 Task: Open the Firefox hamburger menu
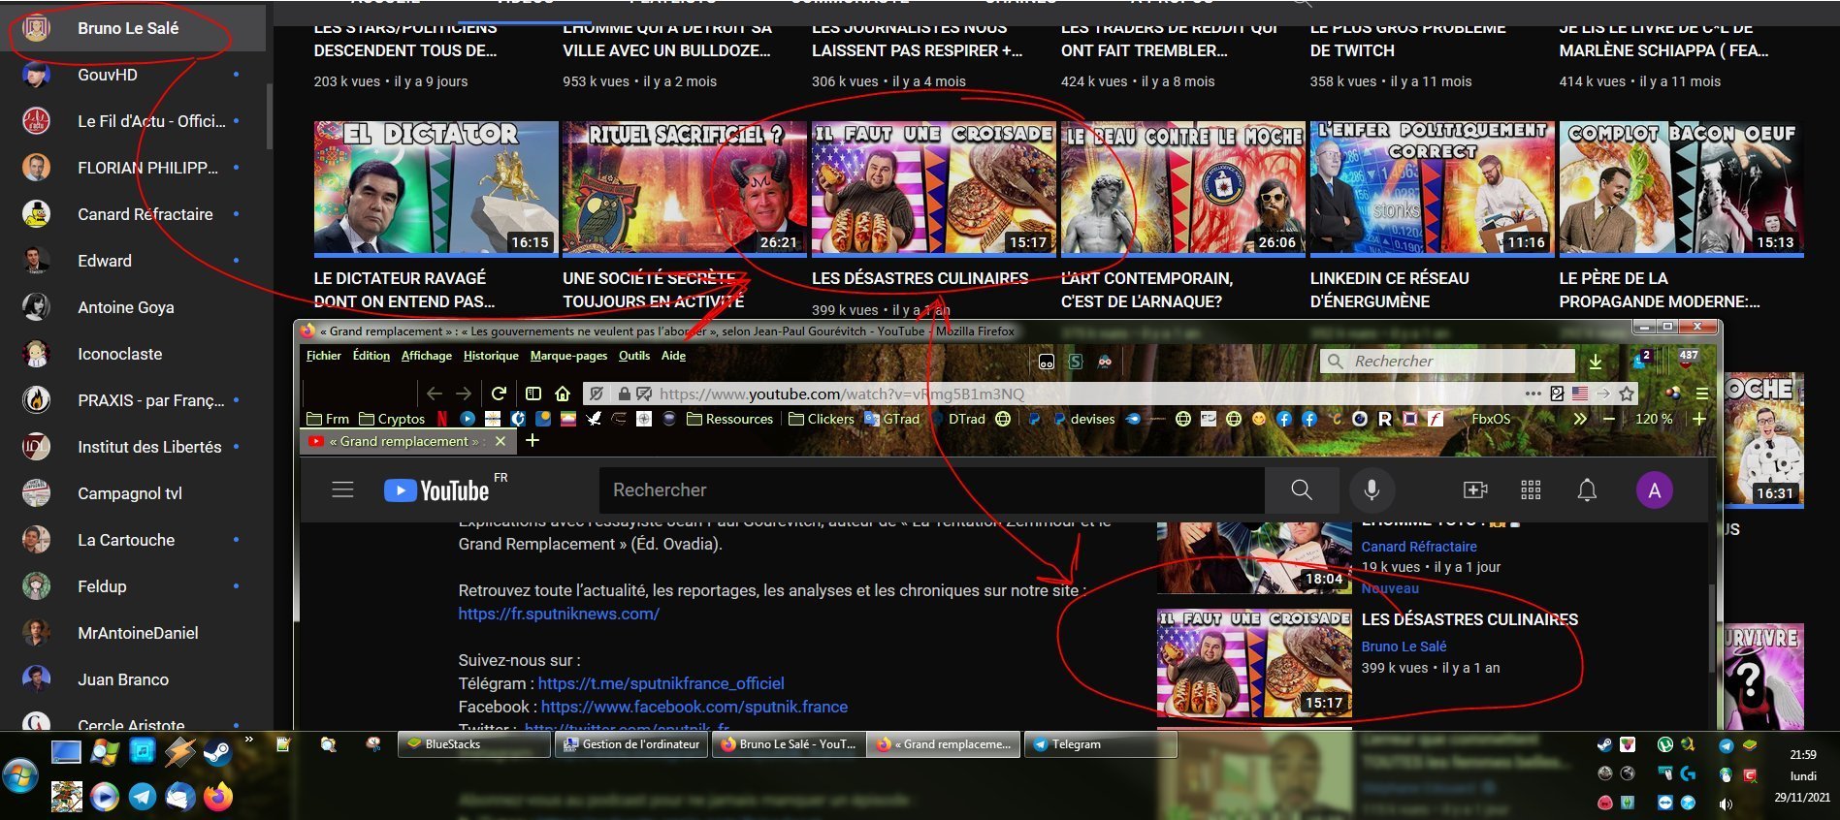coord(1701,394)
